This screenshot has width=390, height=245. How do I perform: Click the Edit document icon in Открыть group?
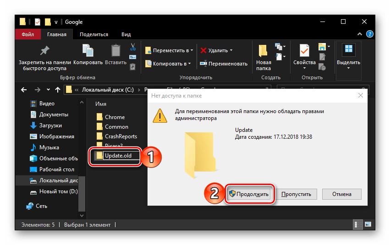pos(322,57)
